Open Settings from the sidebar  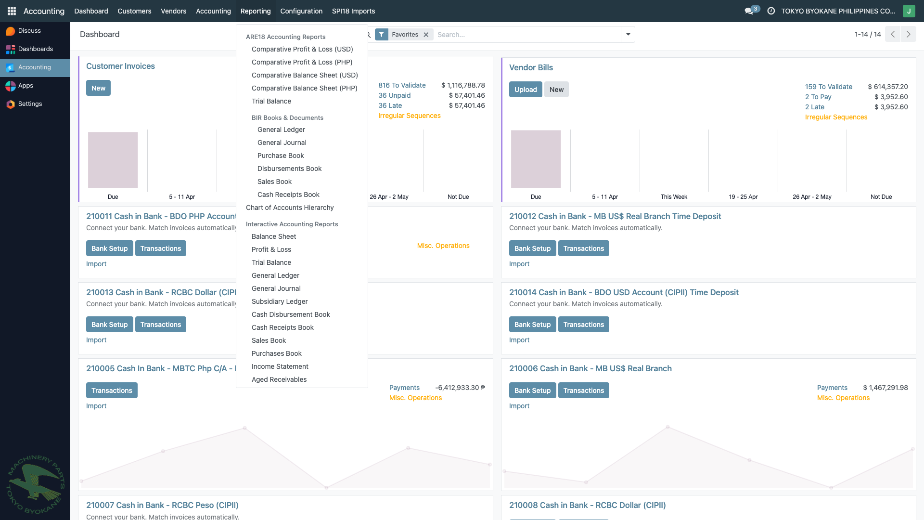[x=30, y=104]
